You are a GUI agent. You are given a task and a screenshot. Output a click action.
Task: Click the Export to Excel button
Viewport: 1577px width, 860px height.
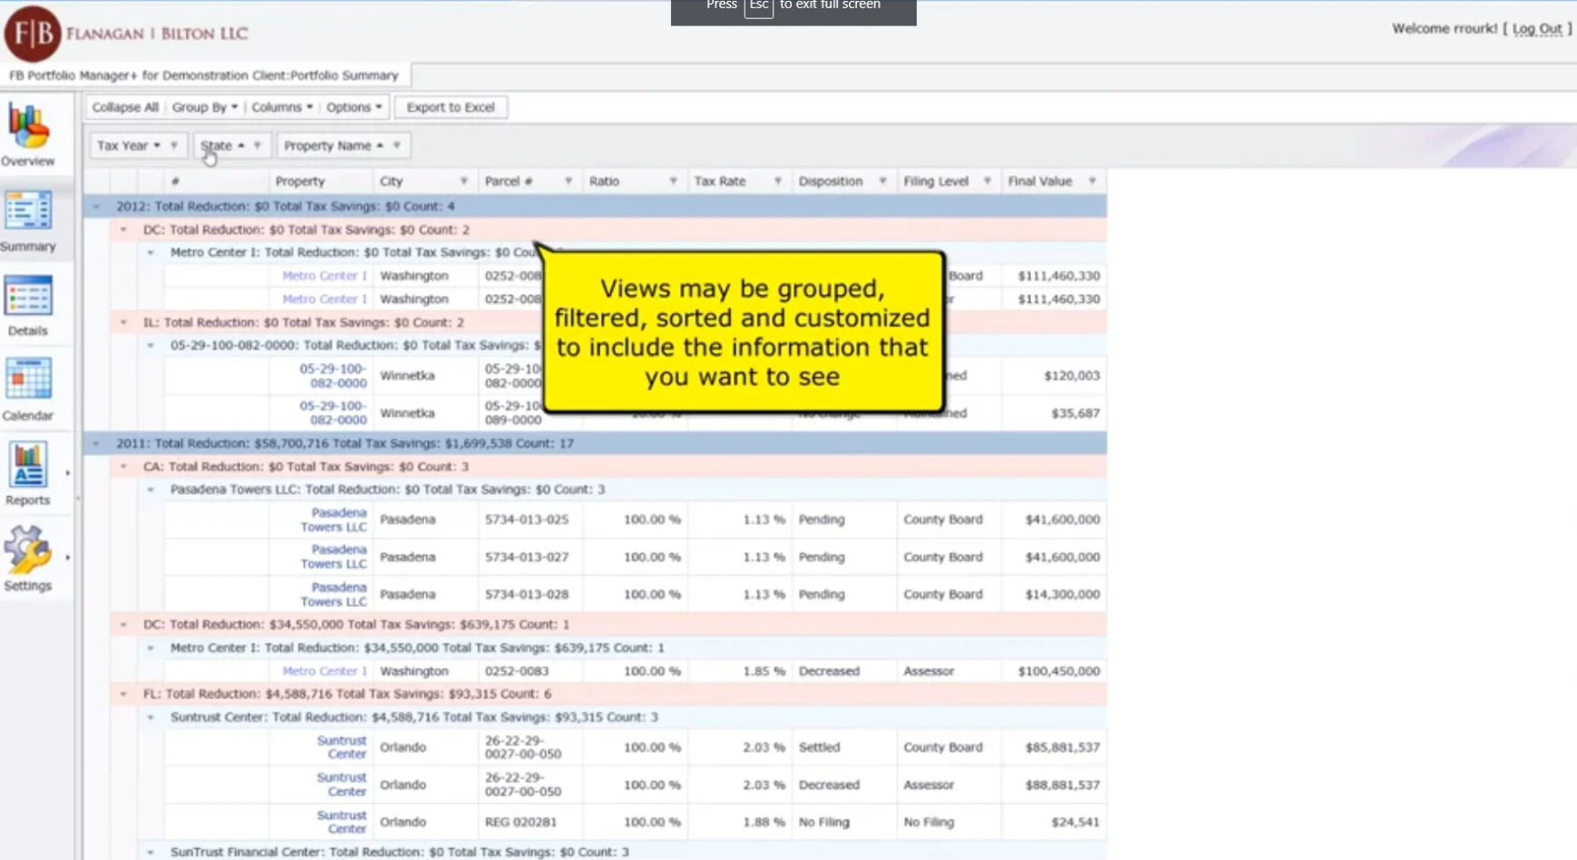pyautogui.click(x=450, y=107)
